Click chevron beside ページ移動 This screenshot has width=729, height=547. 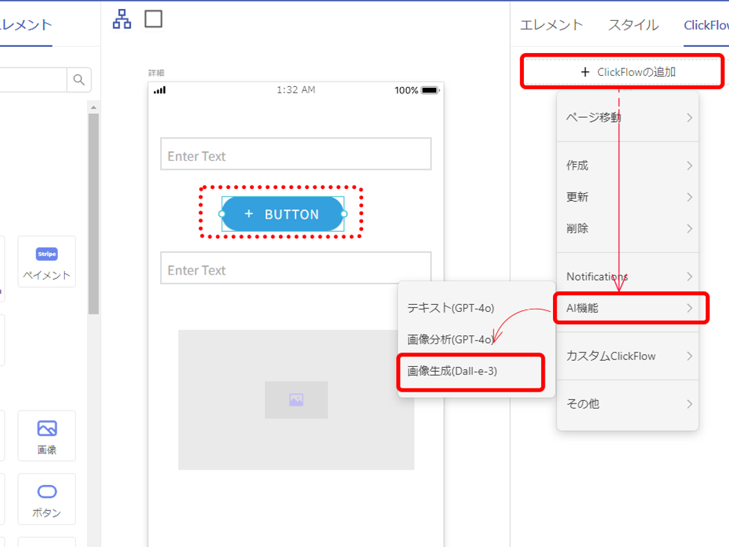tap(690, 117)
